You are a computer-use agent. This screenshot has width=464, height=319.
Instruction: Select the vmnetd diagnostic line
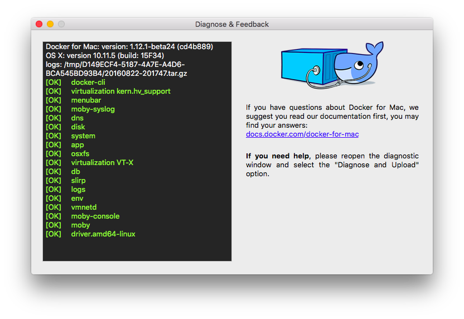(x=84, y=207)
